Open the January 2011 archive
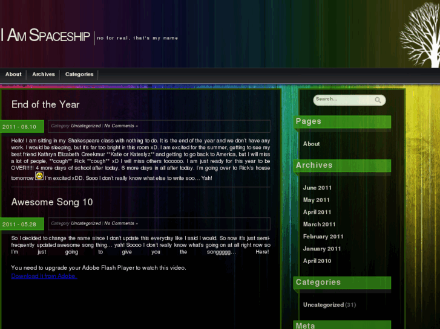 [x=322, y=249]
